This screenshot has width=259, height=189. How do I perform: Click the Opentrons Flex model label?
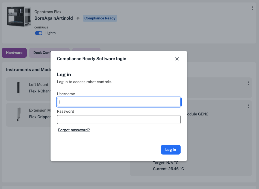click(48, 12)
